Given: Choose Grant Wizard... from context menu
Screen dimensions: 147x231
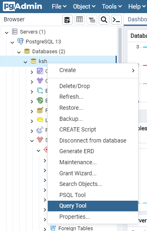Looking at the screenshot, I should coord(93,173).
